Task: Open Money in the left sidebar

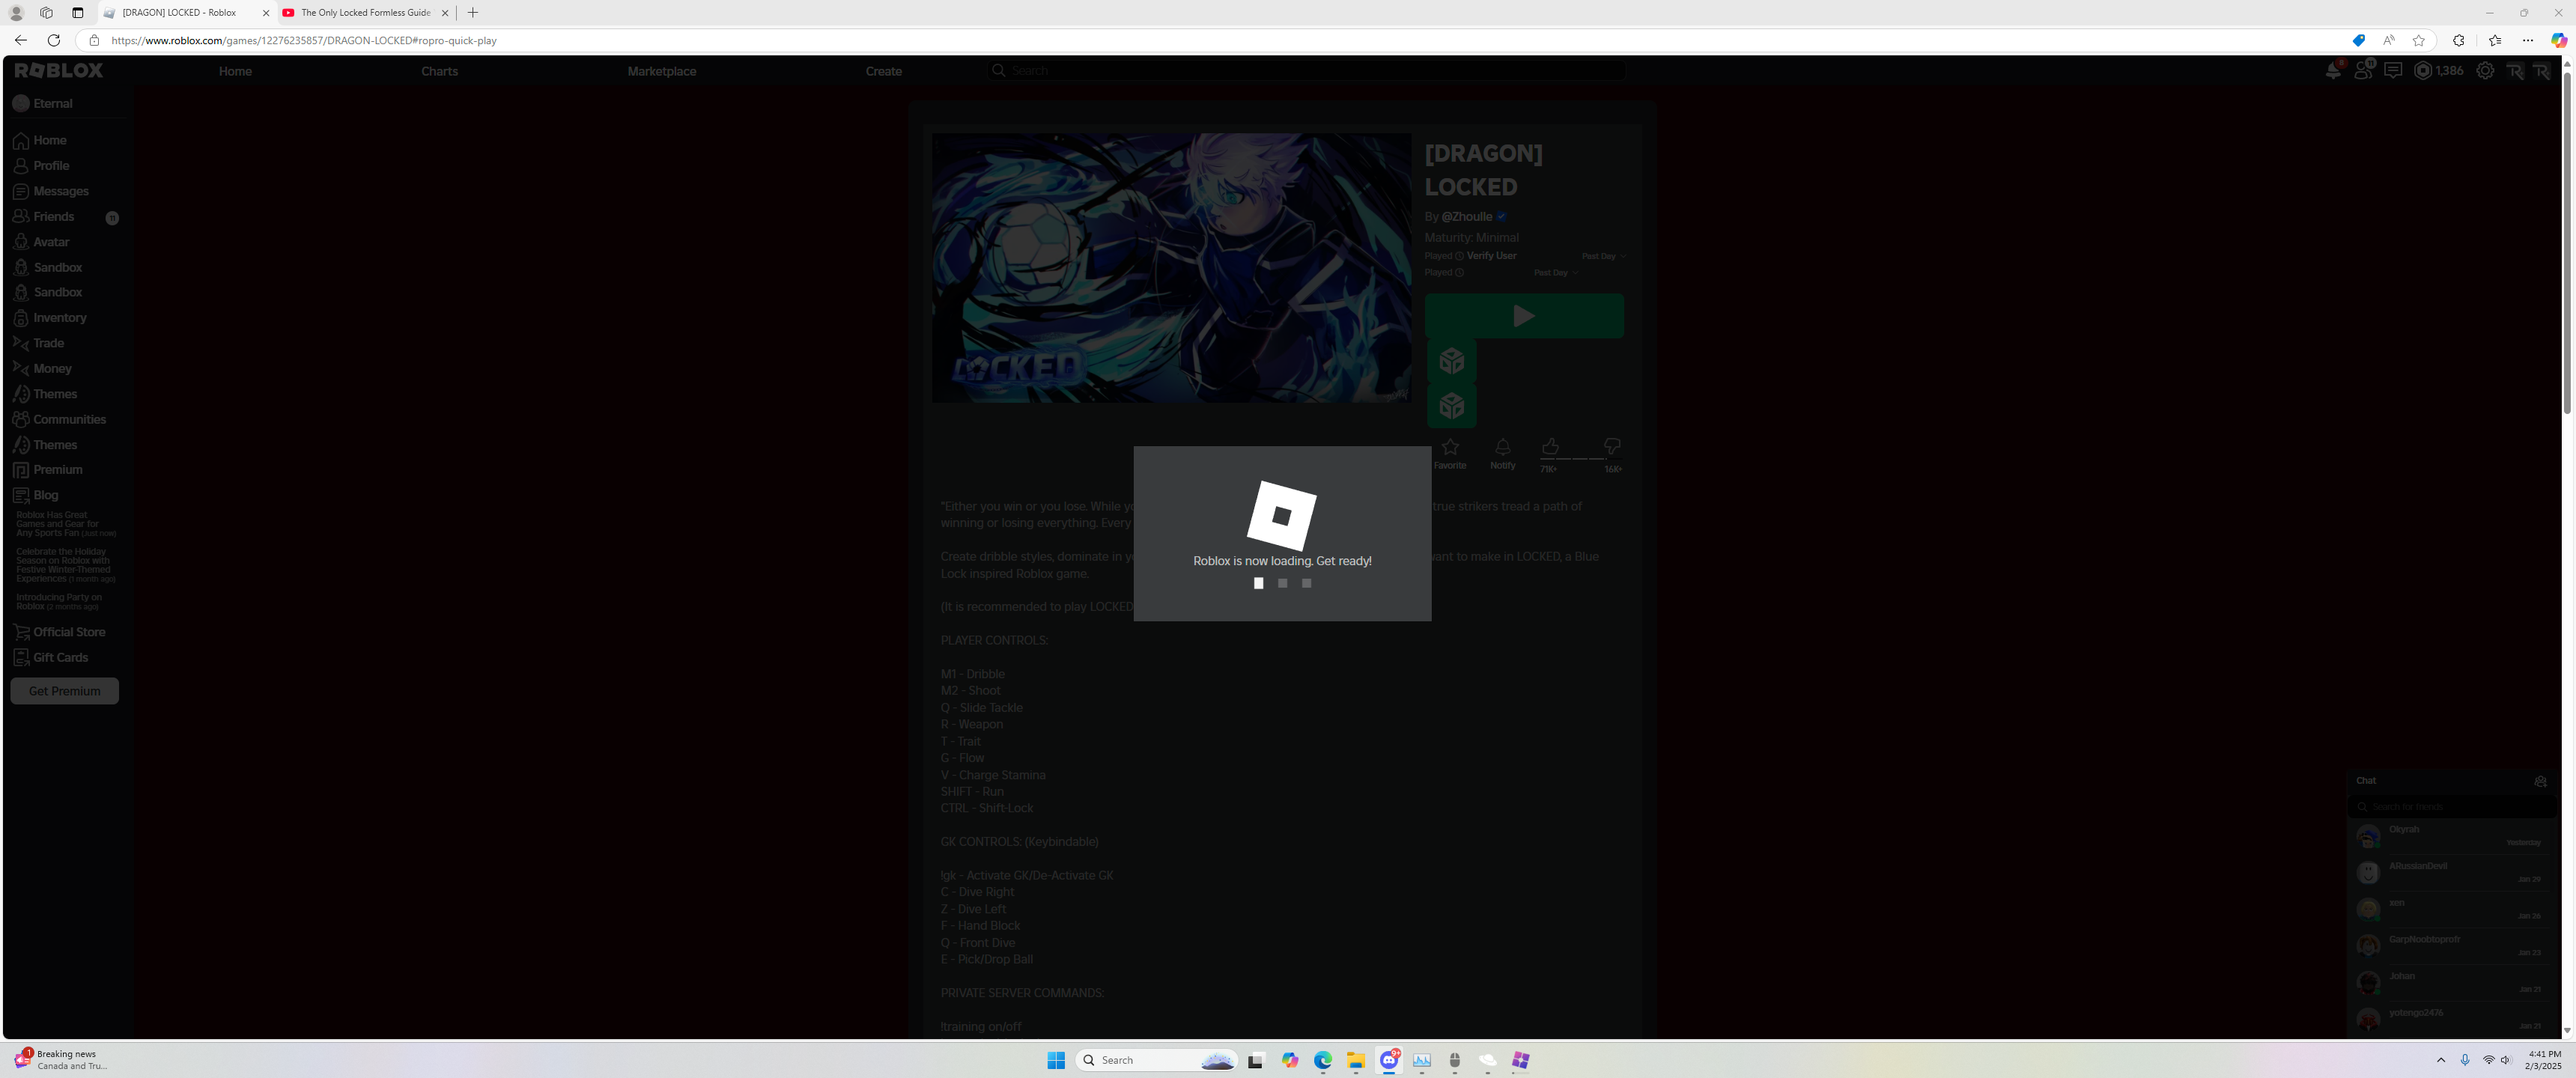Action: pyautogui.click(x=42, y=369)
